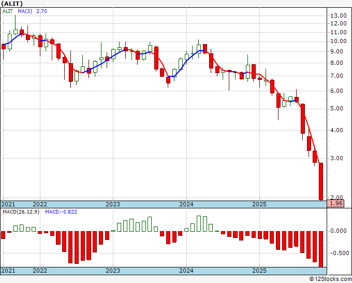Click 2024 on the MACD time axis

click(x=186, y=271)
